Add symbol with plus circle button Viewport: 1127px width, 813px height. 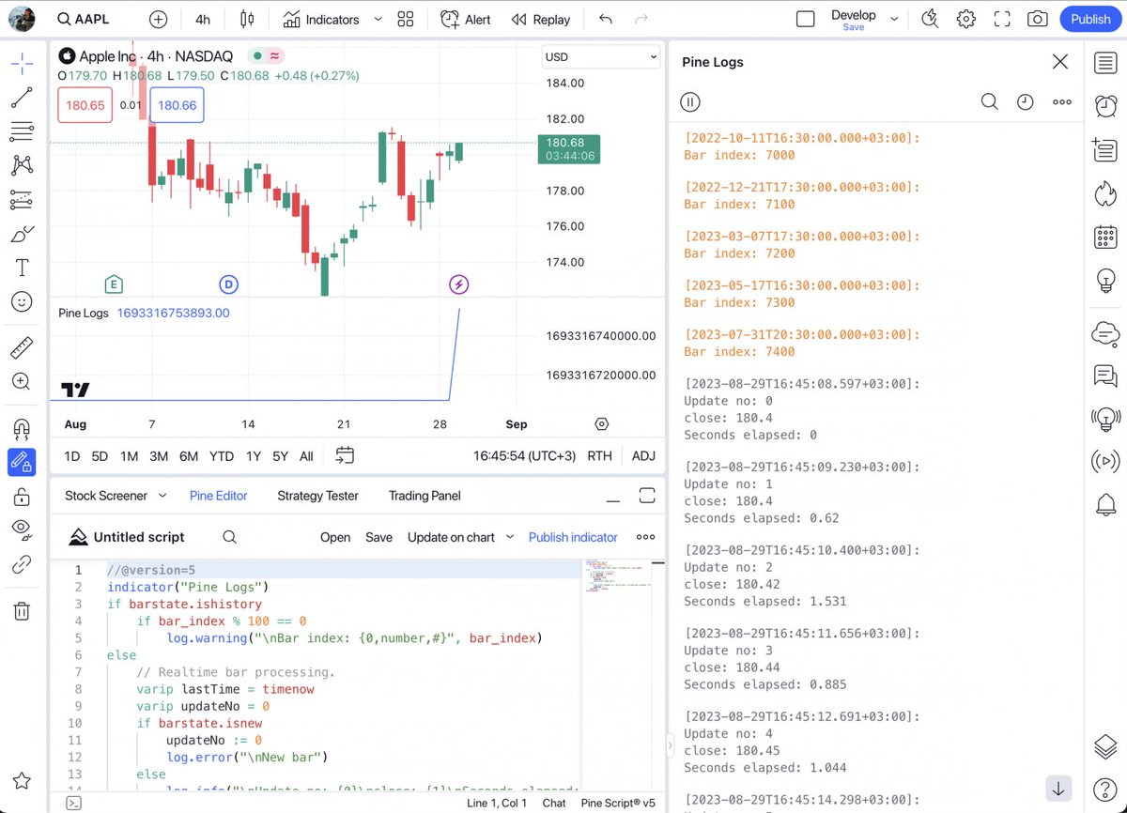click(158, 19)
